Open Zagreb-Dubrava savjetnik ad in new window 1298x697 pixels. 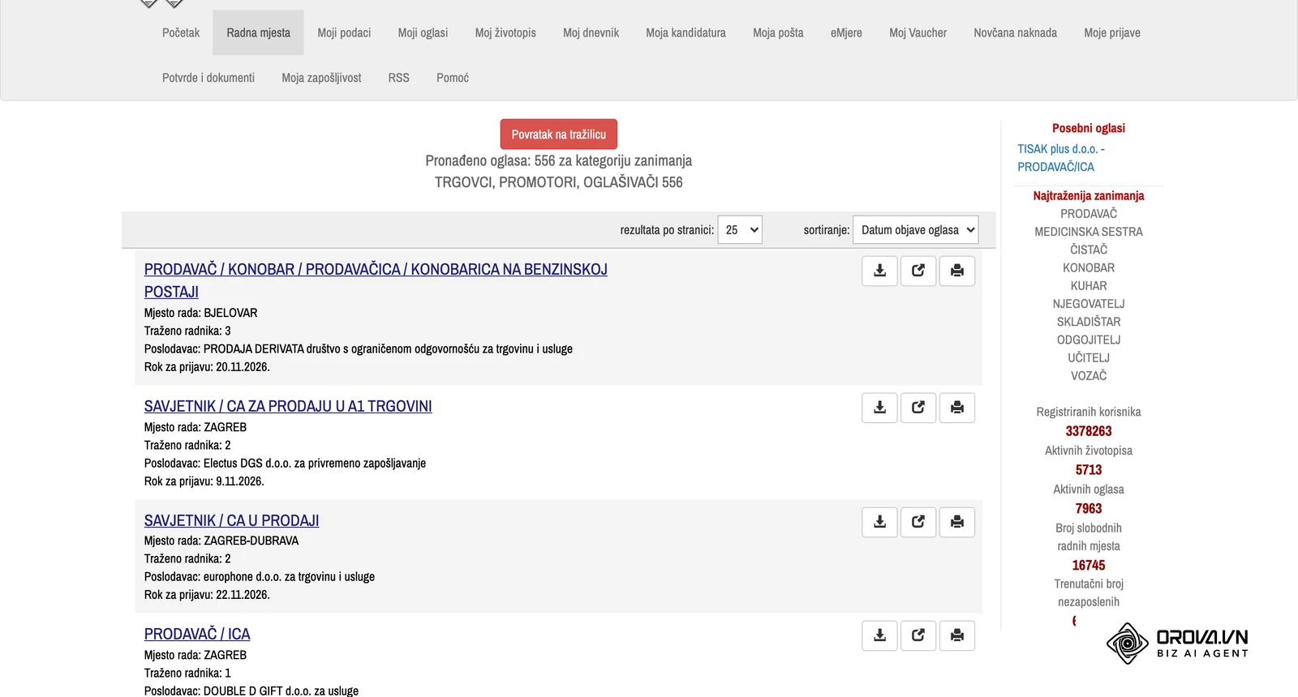(x=918, y=522)
